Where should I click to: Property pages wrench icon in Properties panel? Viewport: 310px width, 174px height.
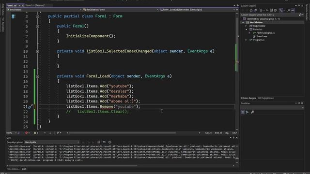pyautogui.click(x=252, y=112)
